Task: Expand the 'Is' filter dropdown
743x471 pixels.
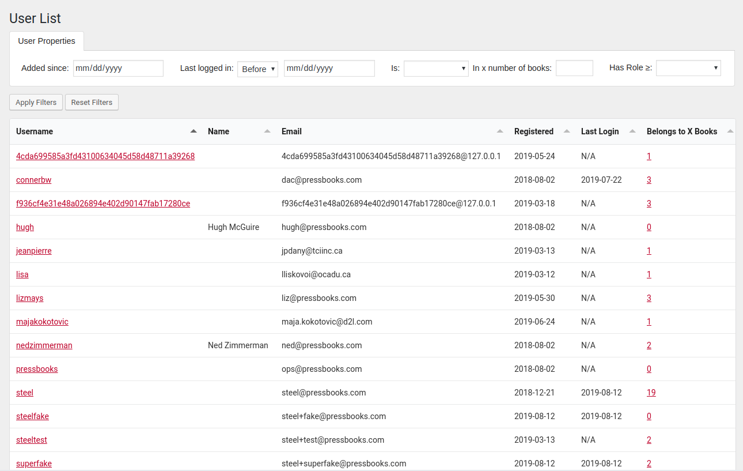Action: click(x=436, y=68)
